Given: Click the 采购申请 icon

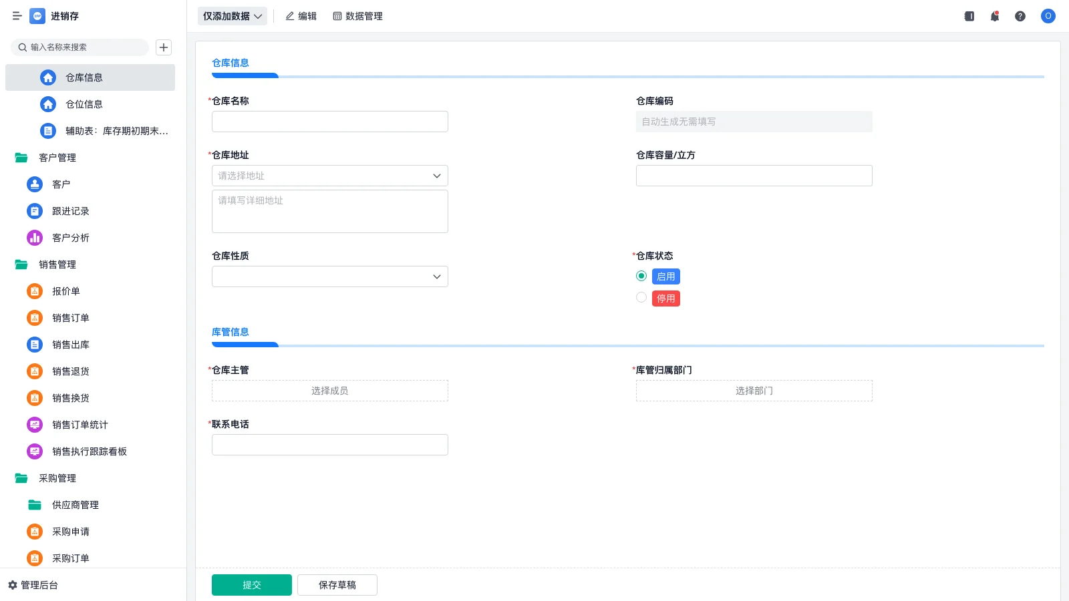Looking at the screenshot, I should 35,532.
